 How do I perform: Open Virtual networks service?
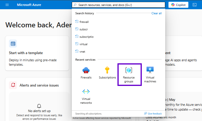(86, 97)
